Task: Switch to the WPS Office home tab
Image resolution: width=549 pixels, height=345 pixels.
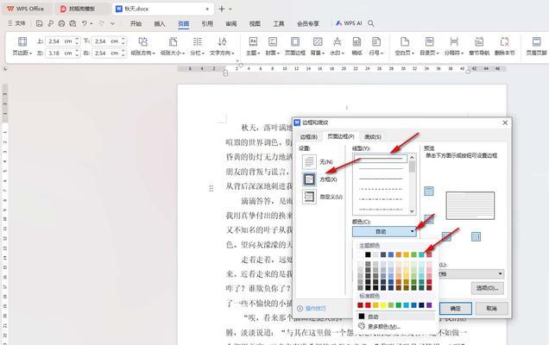Action: pos(27,9)
